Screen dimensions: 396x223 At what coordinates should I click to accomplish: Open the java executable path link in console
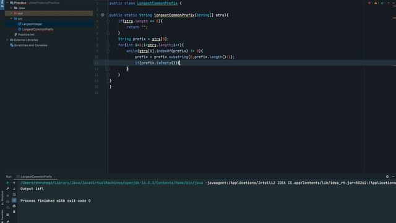point(111,183)
